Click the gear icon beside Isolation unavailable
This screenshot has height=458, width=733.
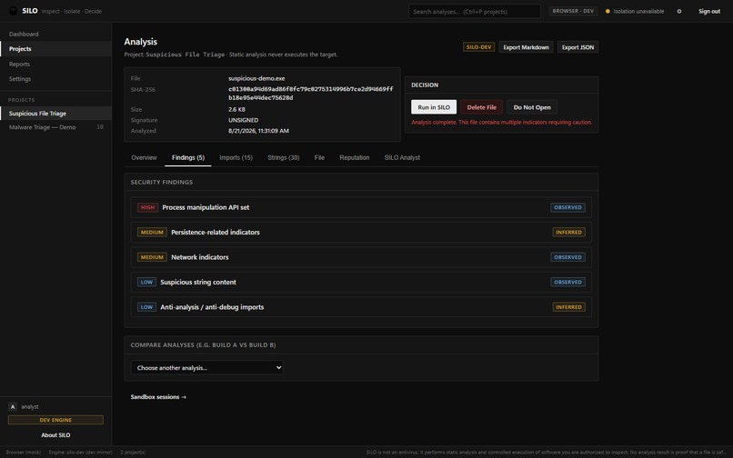pyautogui.click(x=679, y=11)
